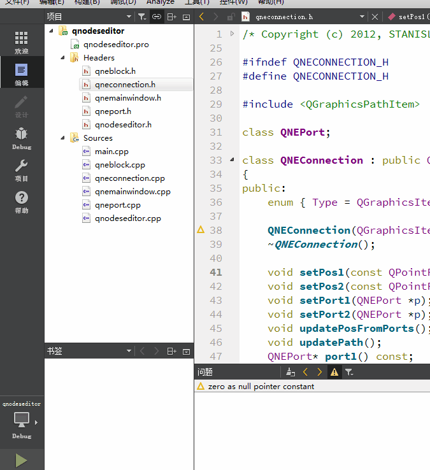Select qnemainwindow.cpp in project tree
Screen dimensions: 430x470
[133, 192]
